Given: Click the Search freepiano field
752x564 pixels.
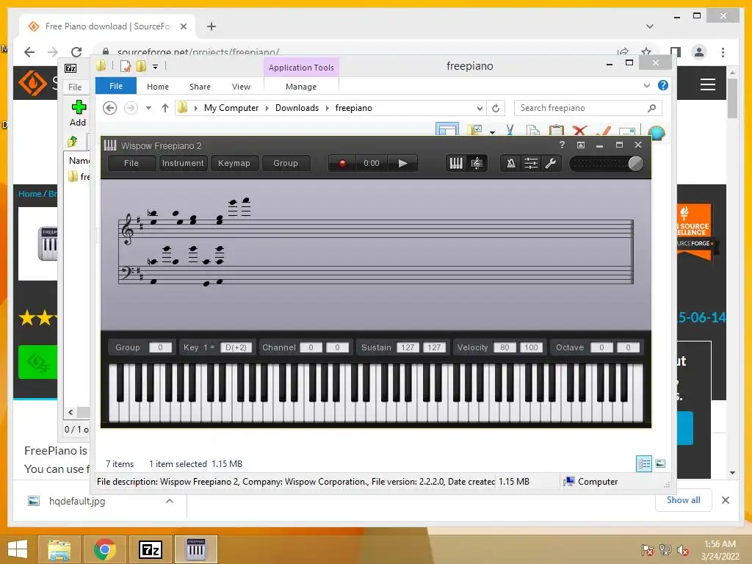Looking at the screenshot, I should 587,108.
